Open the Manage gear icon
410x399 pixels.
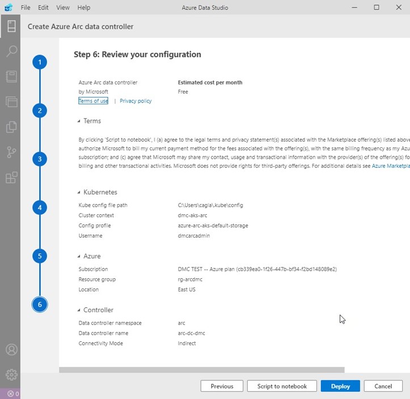pos(11,375)
